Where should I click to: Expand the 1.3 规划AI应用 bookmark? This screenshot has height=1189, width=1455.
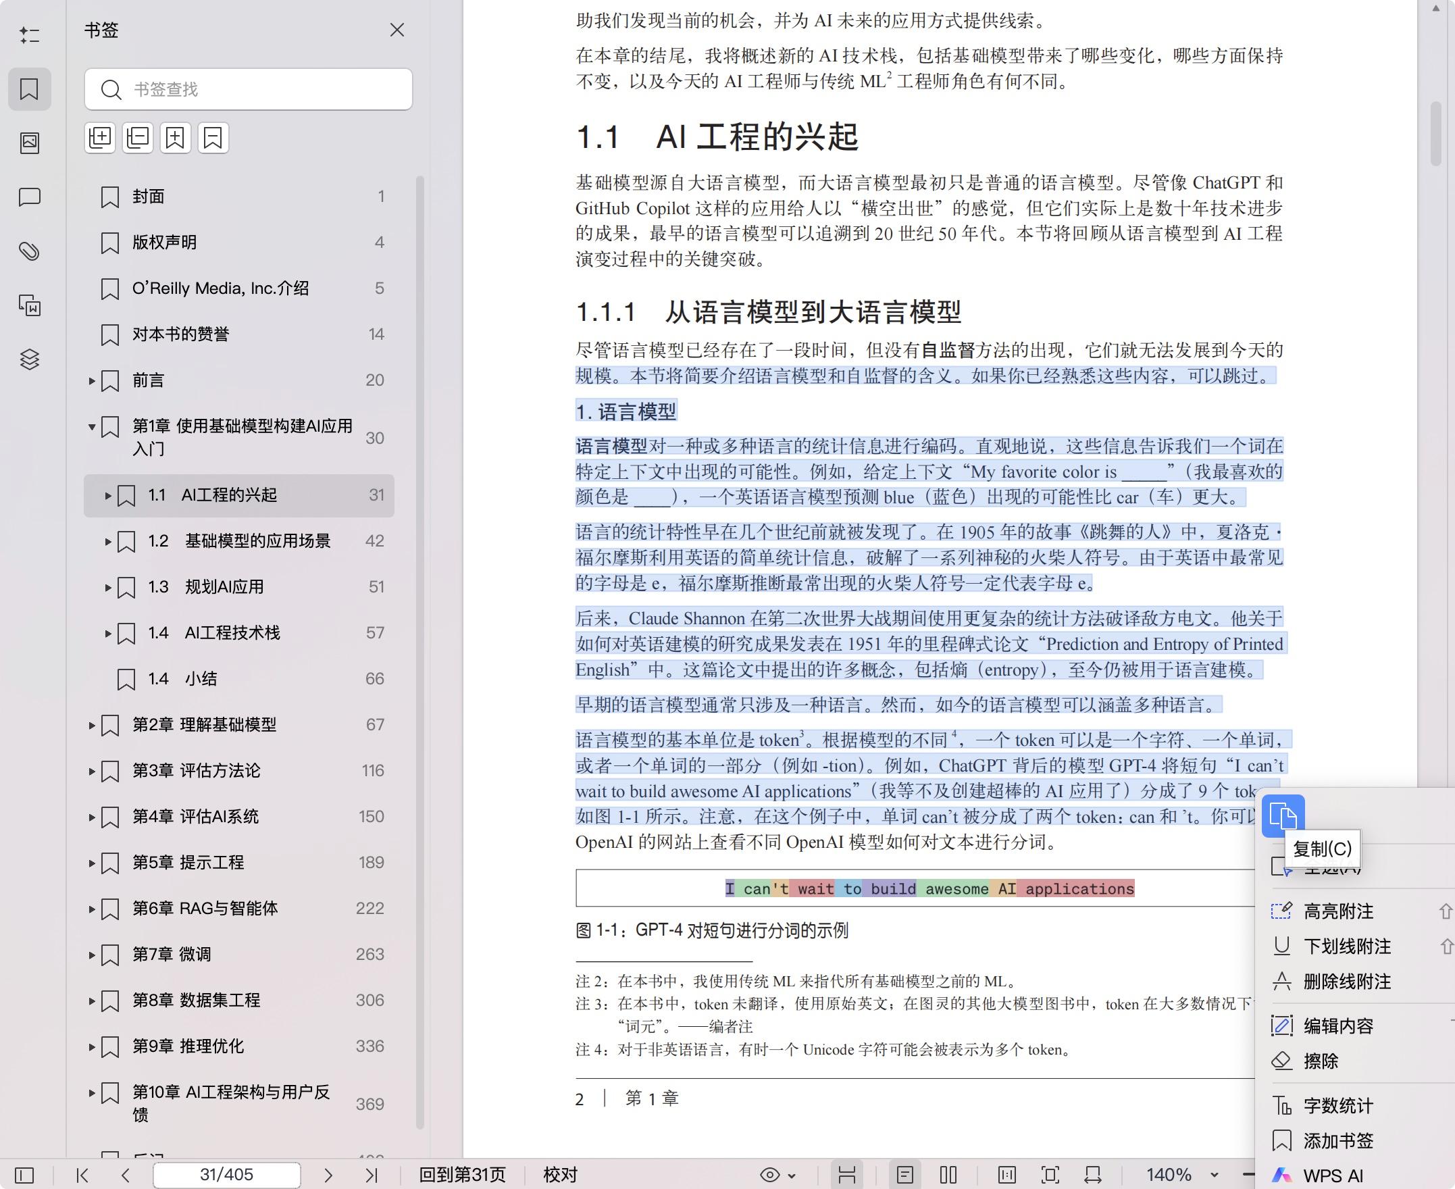tap(108, 587)
